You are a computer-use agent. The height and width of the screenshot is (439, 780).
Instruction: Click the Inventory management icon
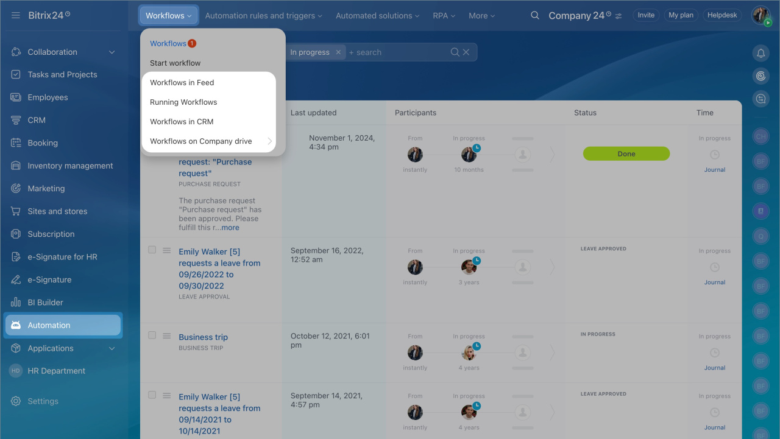pyautogui.click(x=16, y=166)
